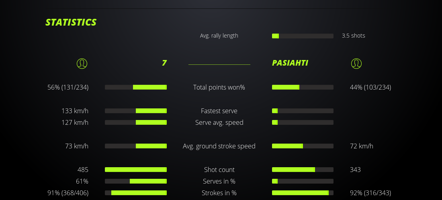Click the left Total points won bar
Viewport: 442px width, 200px height.
136,87
